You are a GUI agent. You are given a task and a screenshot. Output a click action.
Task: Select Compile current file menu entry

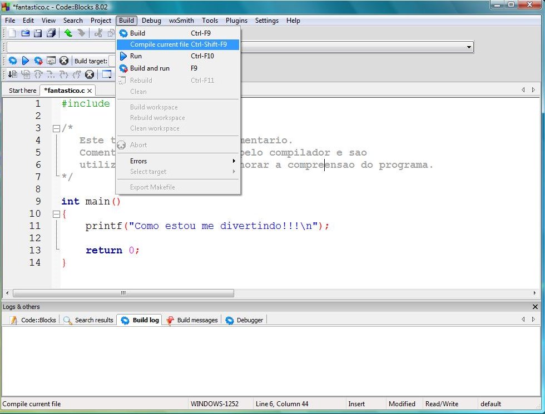click(178, 44)
